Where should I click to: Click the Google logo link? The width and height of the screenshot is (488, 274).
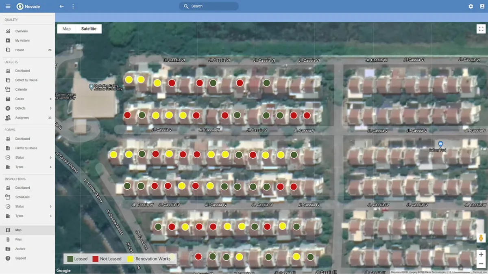tap(63, 270)
